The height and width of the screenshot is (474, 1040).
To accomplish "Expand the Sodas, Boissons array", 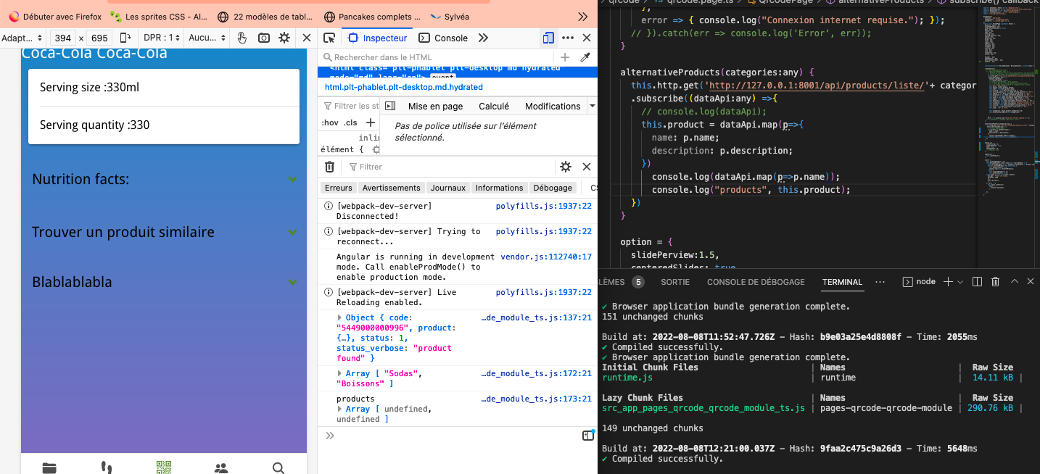I will [340, 373].
